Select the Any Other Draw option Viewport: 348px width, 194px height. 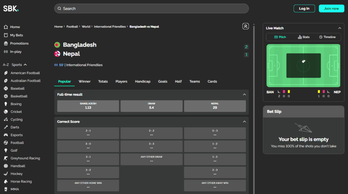151,159
